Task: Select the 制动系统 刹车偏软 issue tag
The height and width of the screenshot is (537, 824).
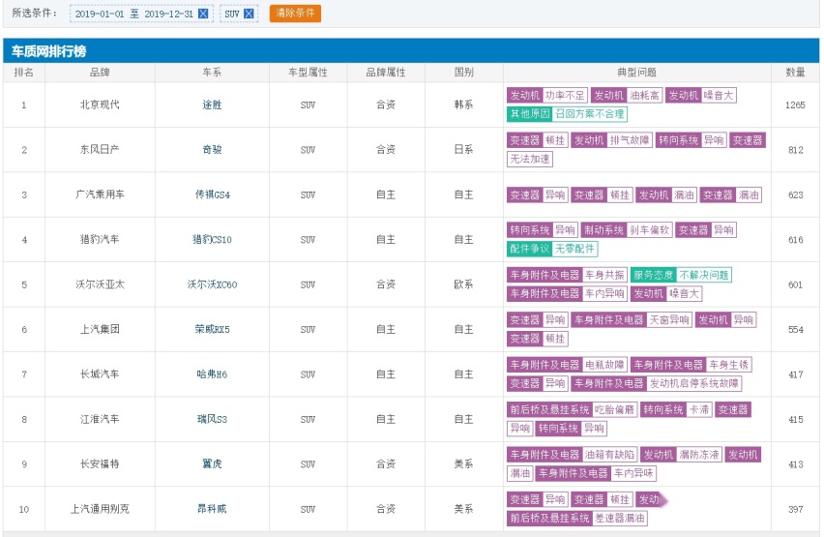Action: point(627,230)
